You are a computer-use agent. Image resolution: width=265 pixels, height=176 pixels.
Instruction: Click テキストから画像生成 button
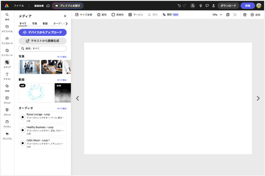tap(43, 41)
